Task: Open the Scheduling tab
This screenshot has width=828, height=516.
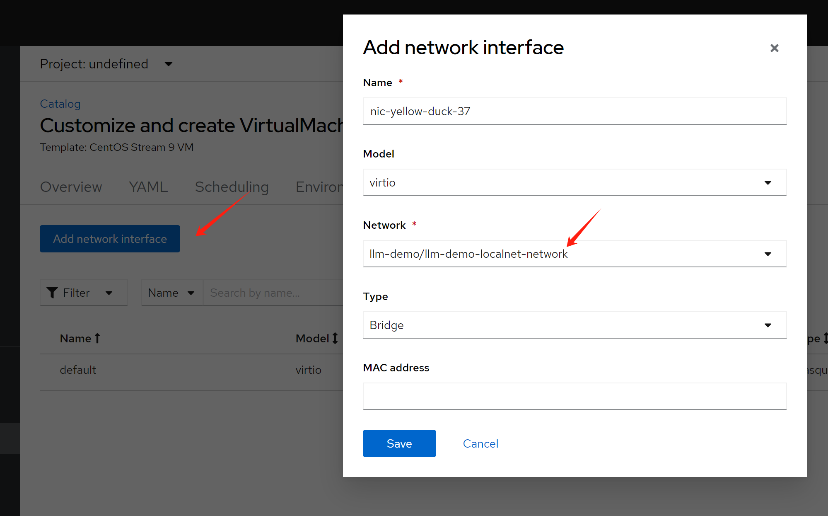Action: pyautogui.click(x=232, y=187)
